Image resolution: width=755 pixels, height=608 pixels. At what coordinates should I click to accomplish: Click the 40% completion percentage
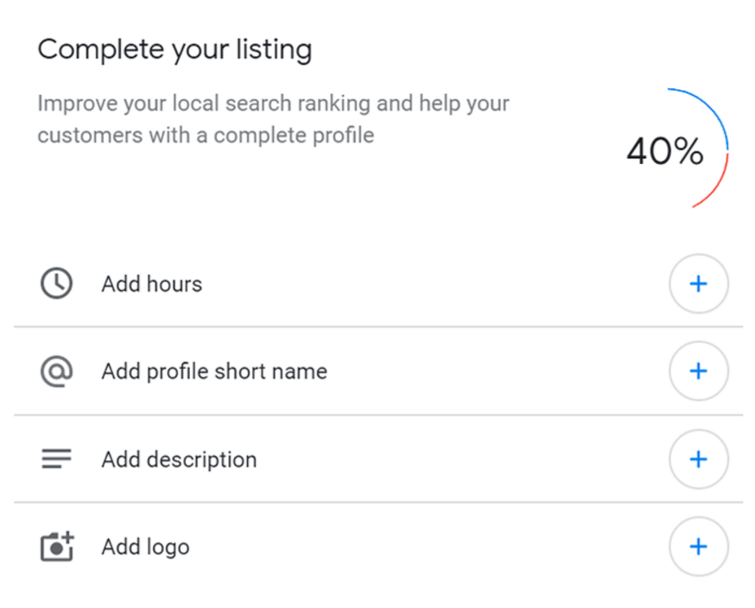pyautogui.click(x=664, y=152)
